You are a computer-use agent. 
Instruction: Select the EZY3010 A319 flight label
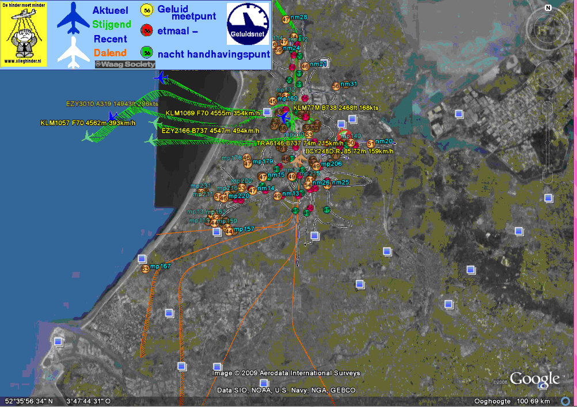click(112, 104)
